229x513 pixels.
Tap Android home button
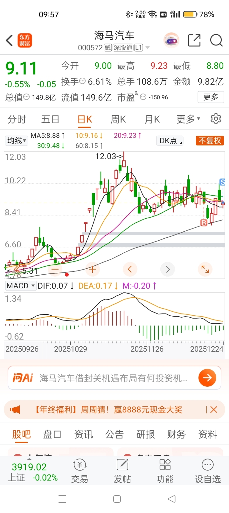pyautogui.click(x=117, y=499)
